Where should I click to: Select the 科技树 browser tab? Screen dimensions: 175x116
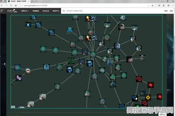[19, 1]
